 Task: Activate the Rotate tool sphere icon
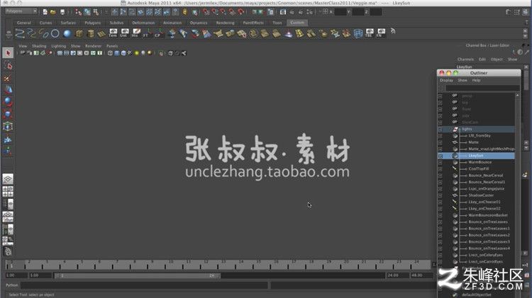pos(8,102)
